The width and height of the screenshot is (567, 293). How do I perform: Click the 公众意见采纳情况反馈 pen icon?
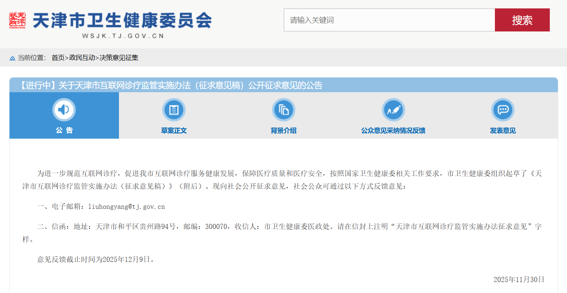393,109
